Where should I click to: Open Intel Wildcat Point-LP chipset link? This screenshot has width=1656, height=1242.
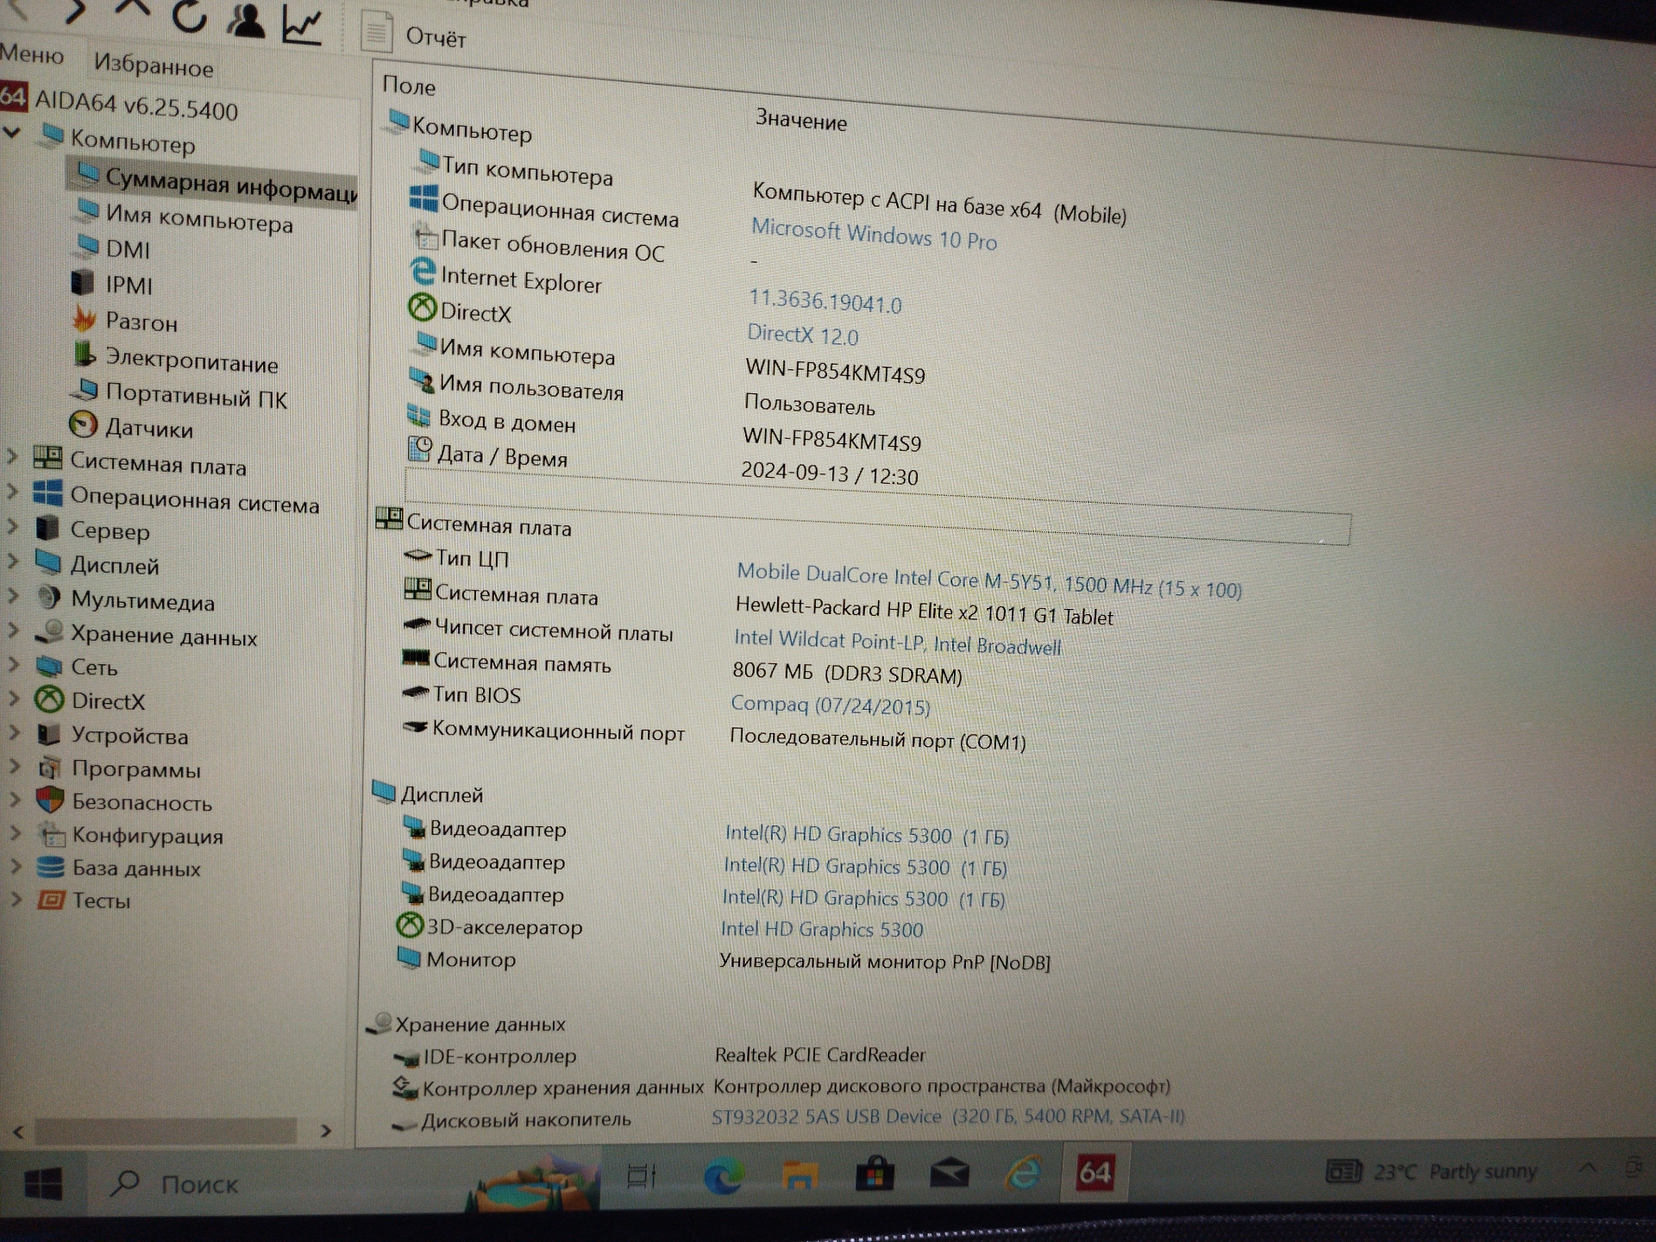tap(897, 643)
